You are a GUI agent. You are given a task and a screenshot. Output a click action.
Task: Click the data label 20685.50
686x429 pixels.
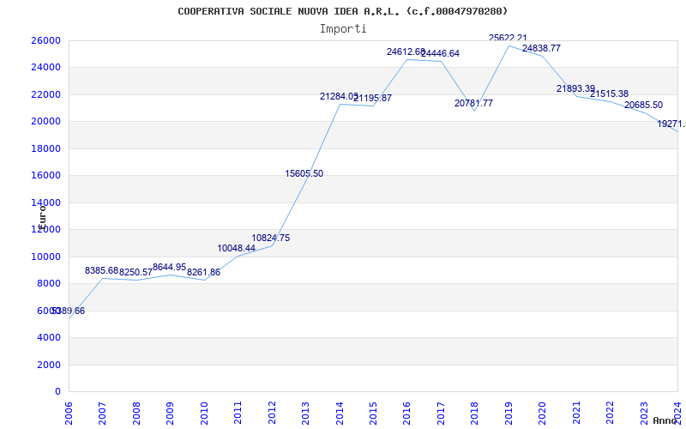coord(643,105)
